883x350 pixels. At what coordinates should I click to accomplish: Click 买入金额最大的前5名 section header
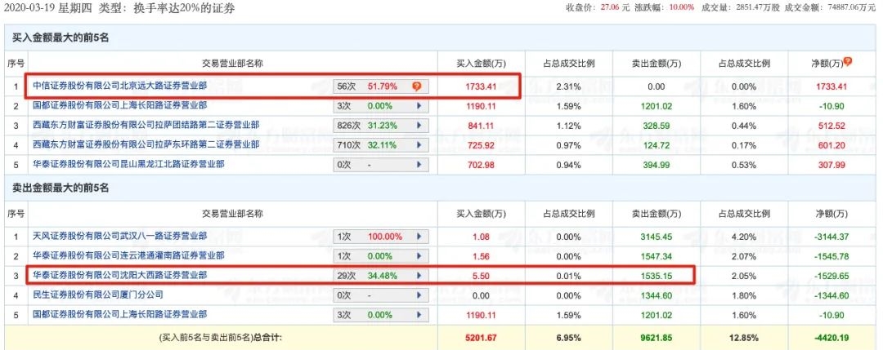[61, 38]
